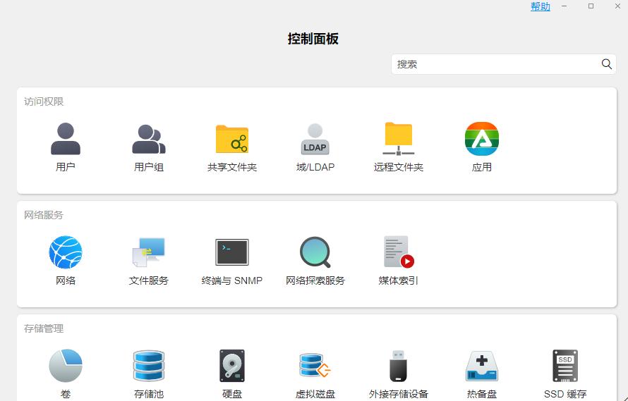Open the 热备盘 hot spare icon
Viewport: 628px width, 401px height.
pos(482,366)
